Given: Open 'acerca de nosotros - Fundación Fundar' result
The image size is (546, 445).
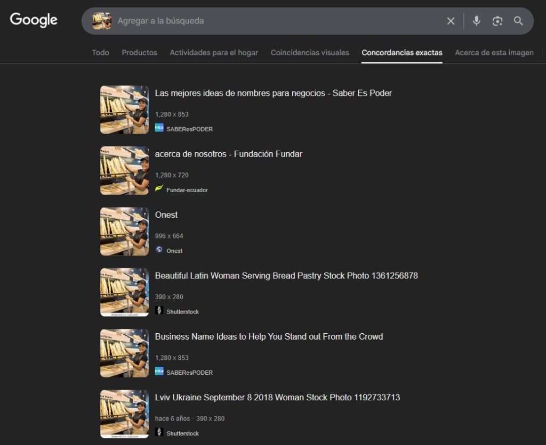Looking at the screenshot, I should tap(228, 154).
